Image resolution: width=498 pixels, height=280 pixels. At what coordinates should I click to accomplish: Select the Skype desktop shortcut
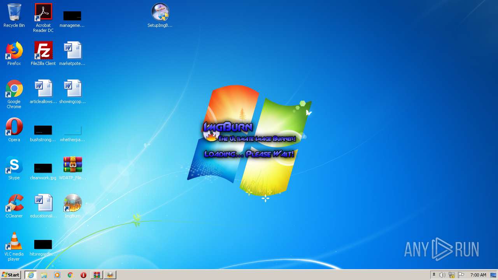14,168
